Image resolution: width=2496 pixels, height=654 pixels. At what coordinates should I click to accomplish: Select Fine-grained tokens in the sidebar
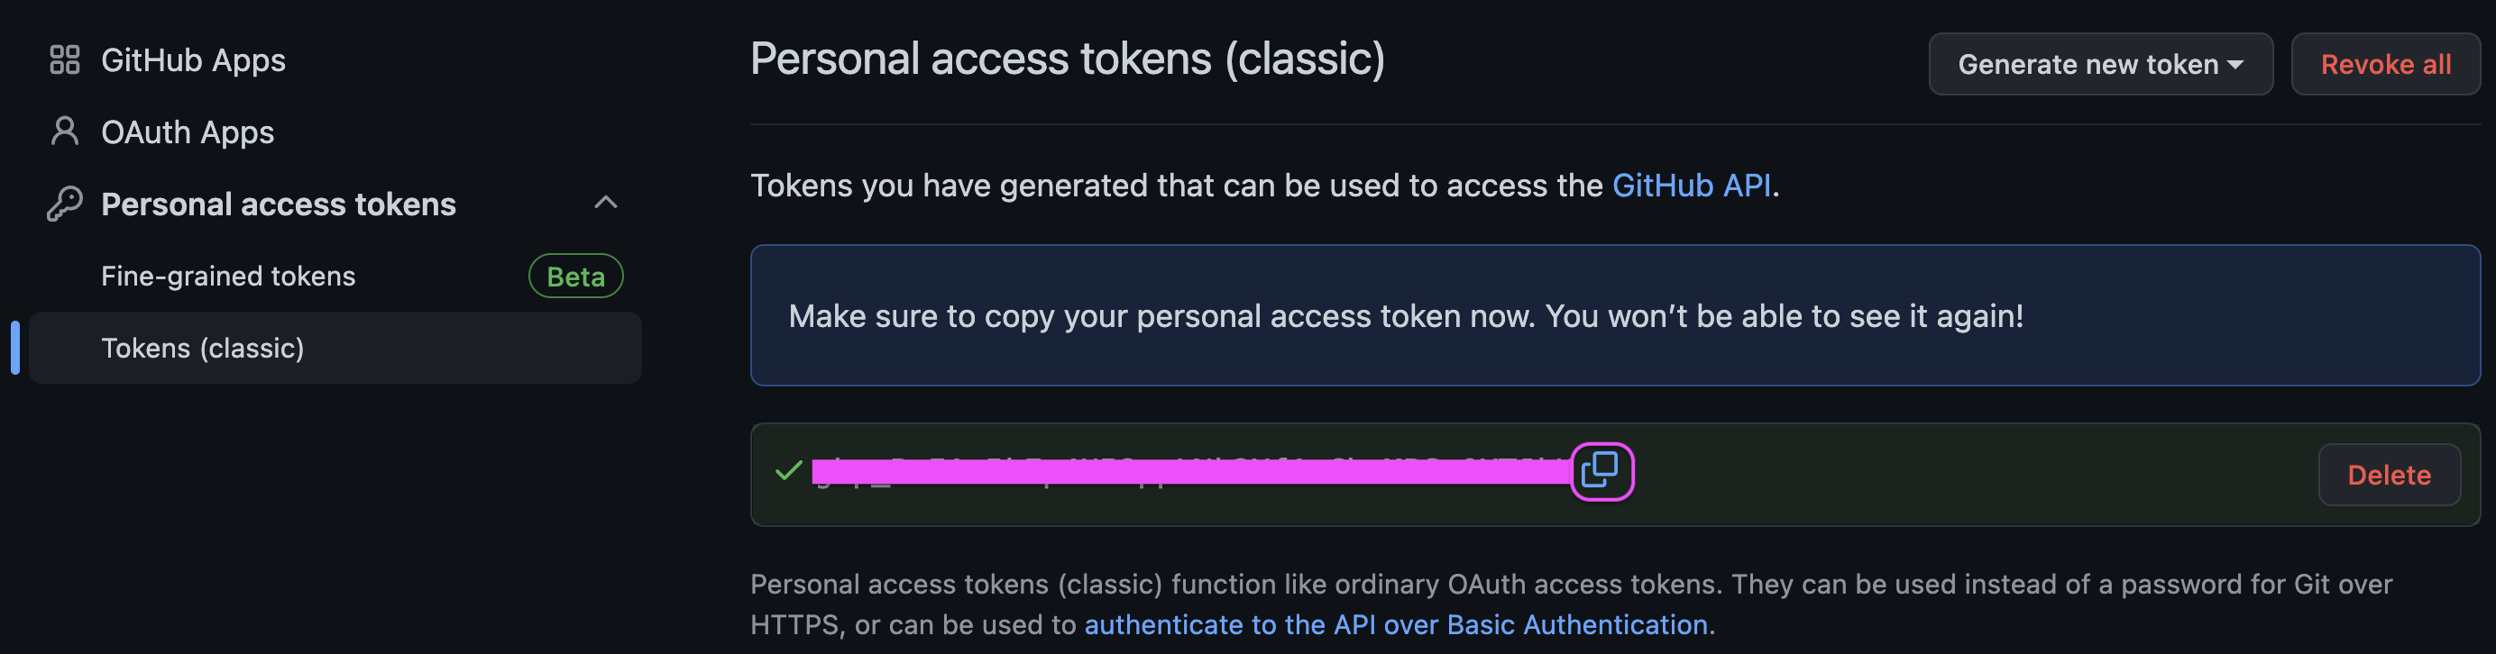click(x=228, y=276)
